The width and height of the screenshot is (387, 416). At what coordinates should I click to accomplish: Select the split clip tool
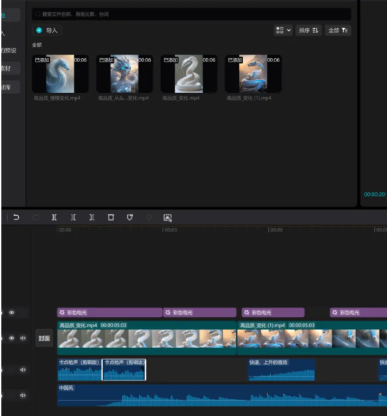(54, 217)
